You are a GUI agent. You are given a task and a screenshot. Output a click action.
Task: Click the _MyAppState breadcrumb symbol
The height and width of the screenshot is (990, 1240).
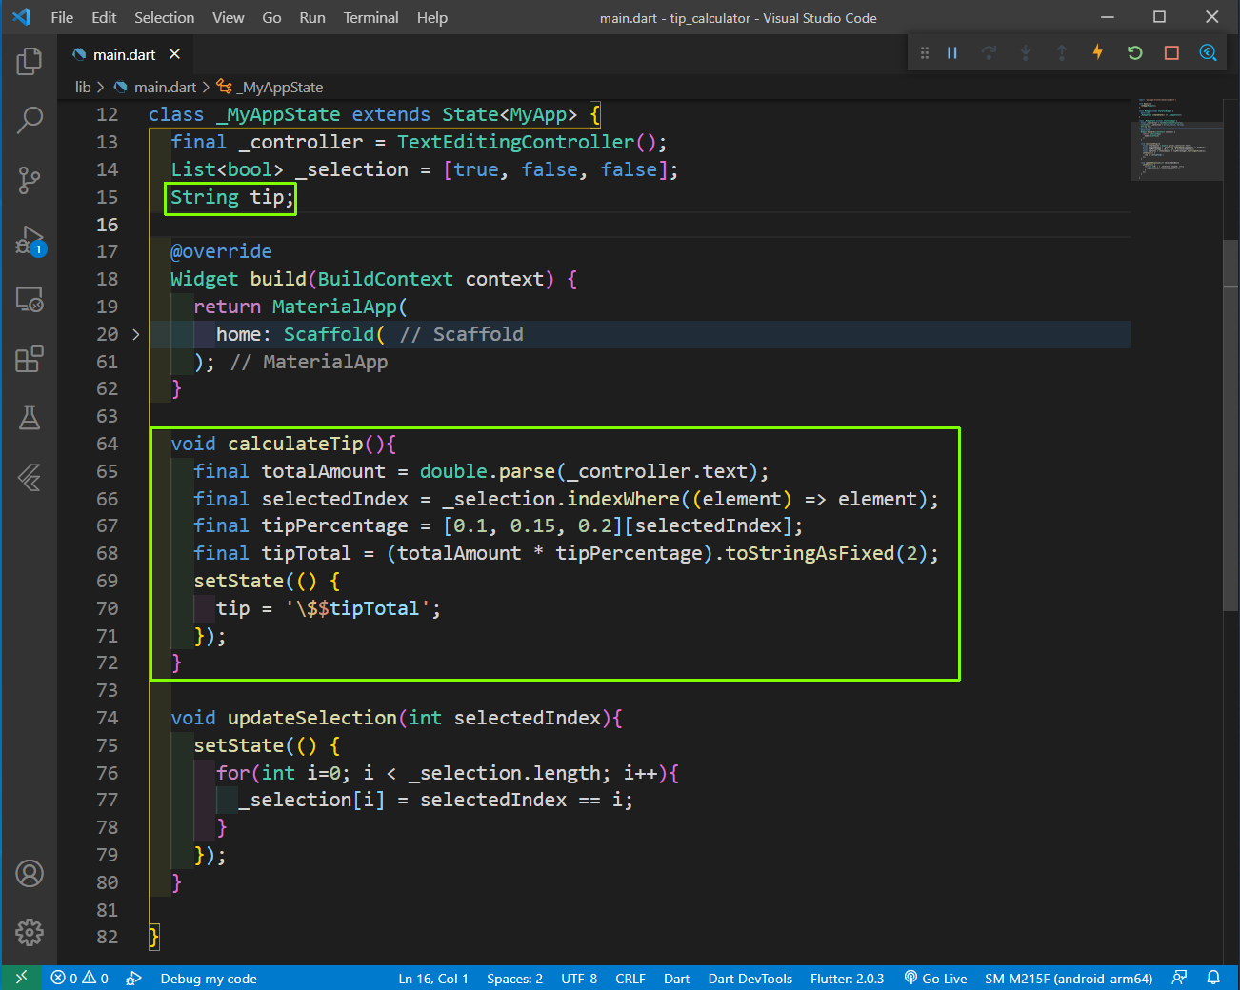click(x=280, y=87)
